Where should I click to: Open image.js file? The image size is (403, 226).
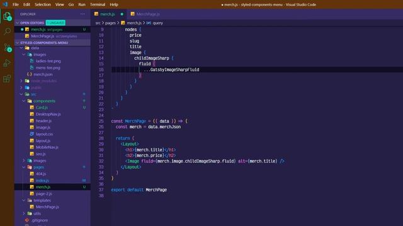[43, 127]
